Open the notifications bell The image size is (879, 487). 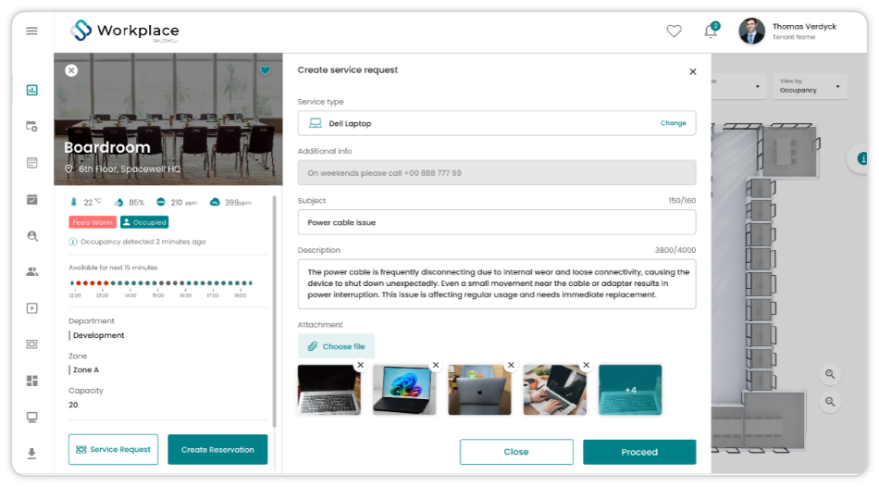point(711,31)
